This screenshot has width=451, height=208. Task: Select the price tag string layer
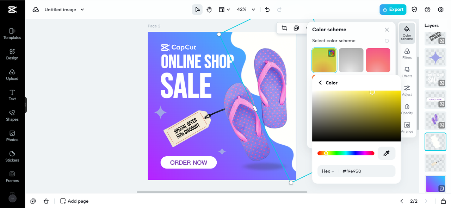(435, 163)
